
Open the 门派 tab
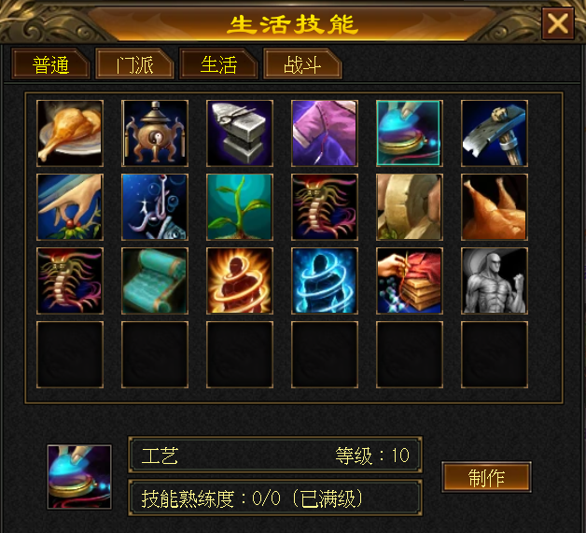(x=134, y=64)
